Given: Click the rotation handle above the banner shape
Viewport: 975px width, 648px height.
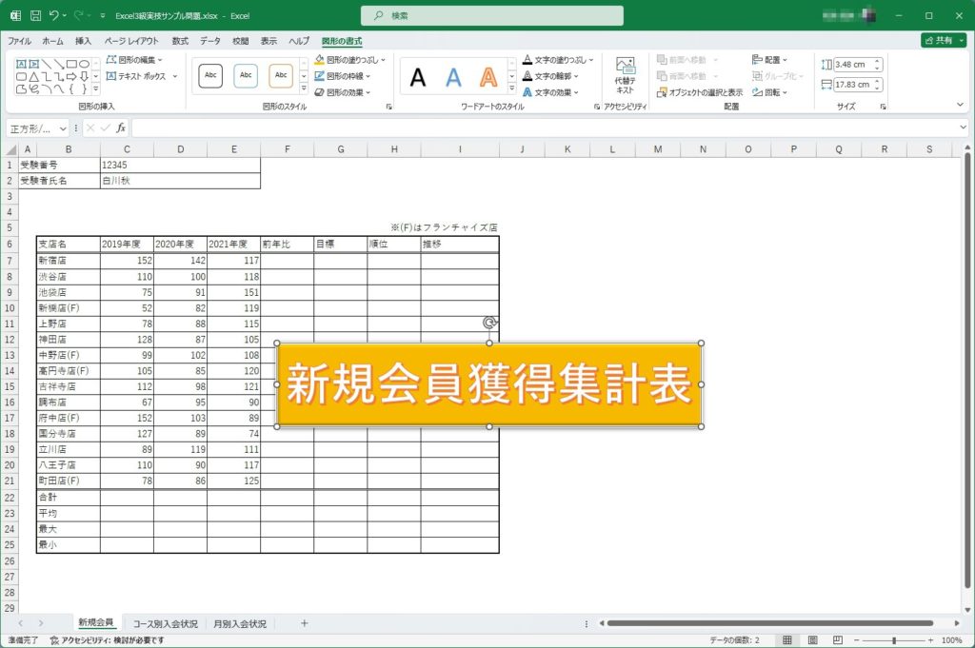Looking at the screenshot, I should coord(489,323).
